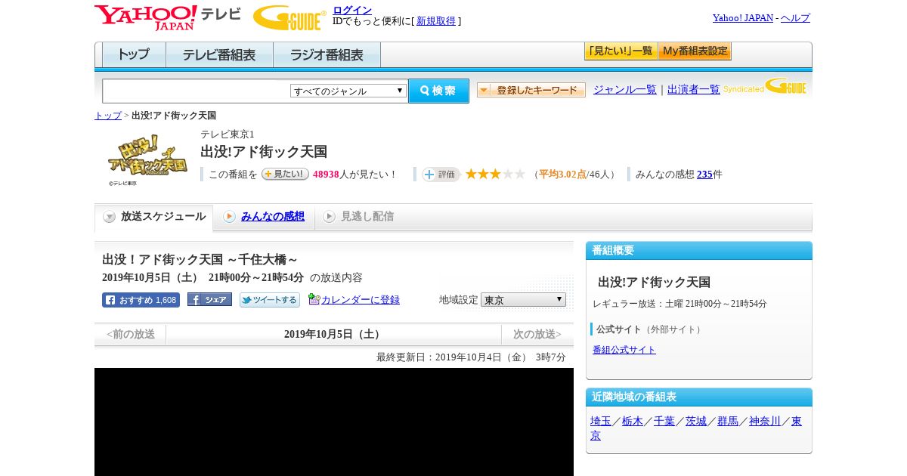
Task: Click the ツイートする Twitter button
Action: (x=270, y=300)
